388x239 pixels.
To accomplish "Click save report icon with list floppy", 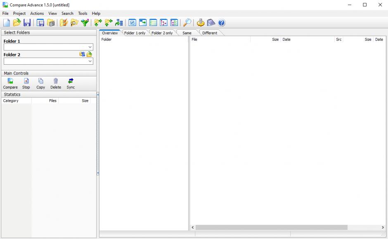I will point(40,23).
